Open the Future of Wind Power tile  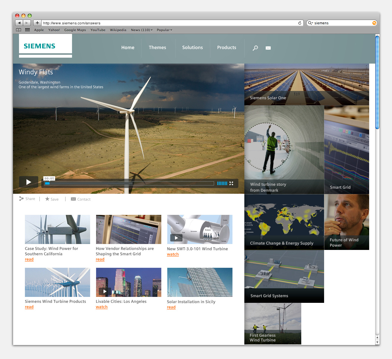[x=347, y=222]
